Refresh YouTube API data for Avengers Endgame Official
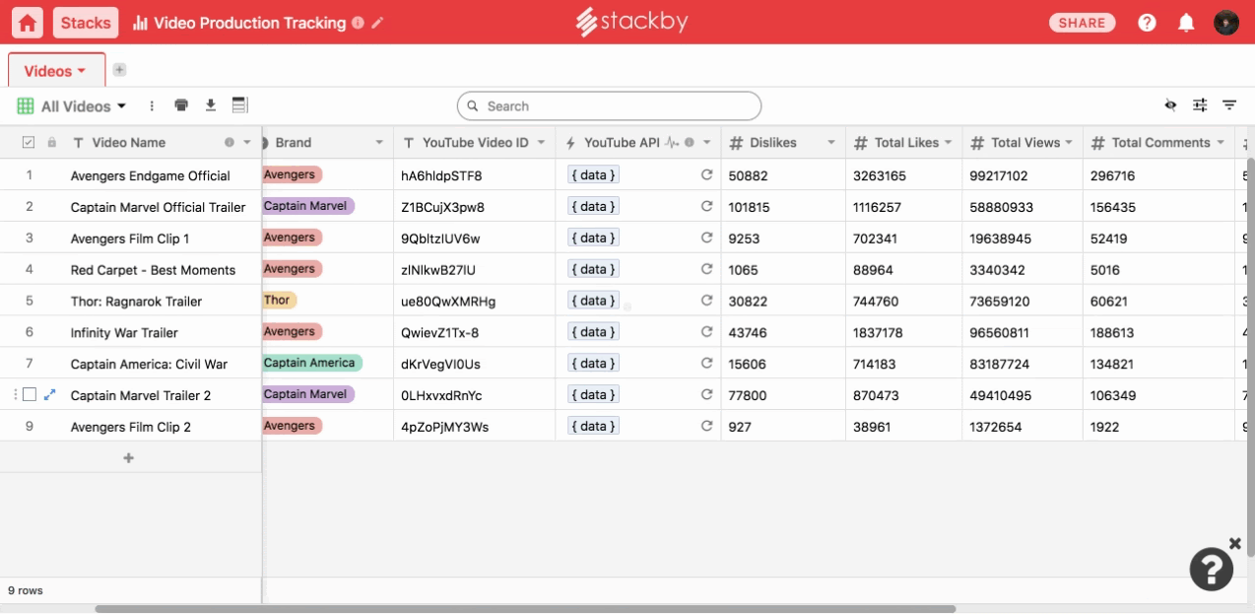The width and height of the screenshot is (1255, 614). (x=706, y=175)
